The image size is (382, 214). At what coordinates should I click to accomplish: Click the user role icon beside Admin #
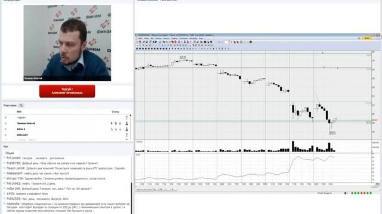[x=127, y=129]
